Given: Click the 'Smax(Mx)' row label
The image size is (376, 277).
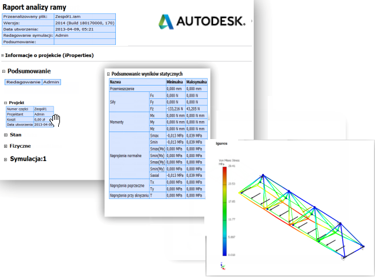Looking at the screenshot, I should tap(158, 149).
